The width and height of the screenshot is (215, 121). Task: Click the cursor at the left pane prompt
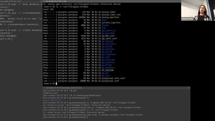tap(12, 39)
